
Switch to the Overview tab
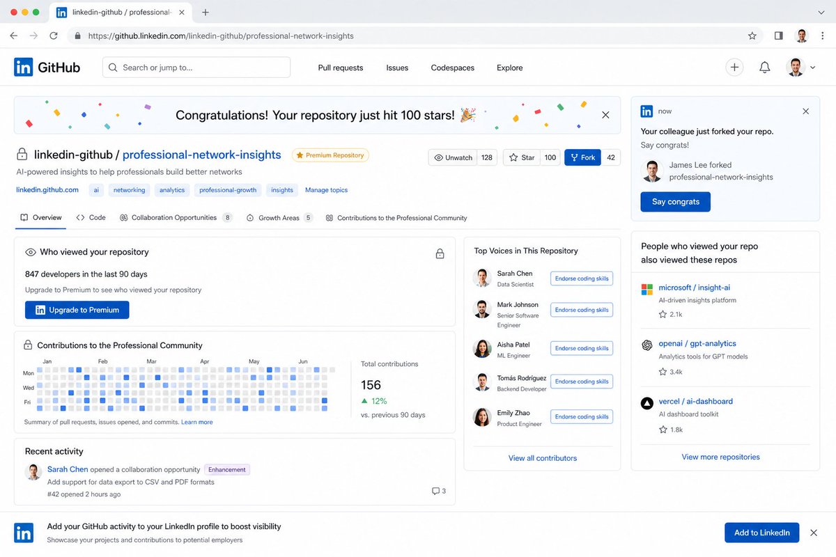pos(40,217)
